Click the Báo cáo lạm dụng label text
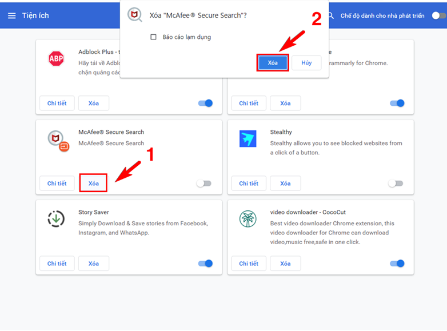 [187, 37]
